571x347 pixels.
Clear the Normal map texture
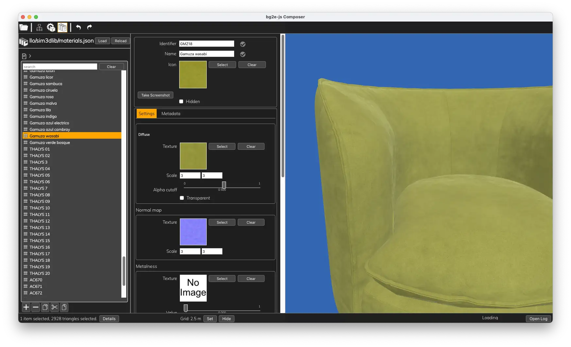(251, 222)
